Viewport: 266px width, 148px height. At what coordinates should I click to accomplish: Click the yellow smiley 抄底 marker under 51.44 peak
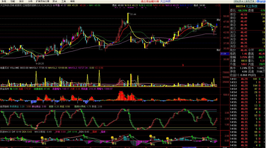coord(112,137)
